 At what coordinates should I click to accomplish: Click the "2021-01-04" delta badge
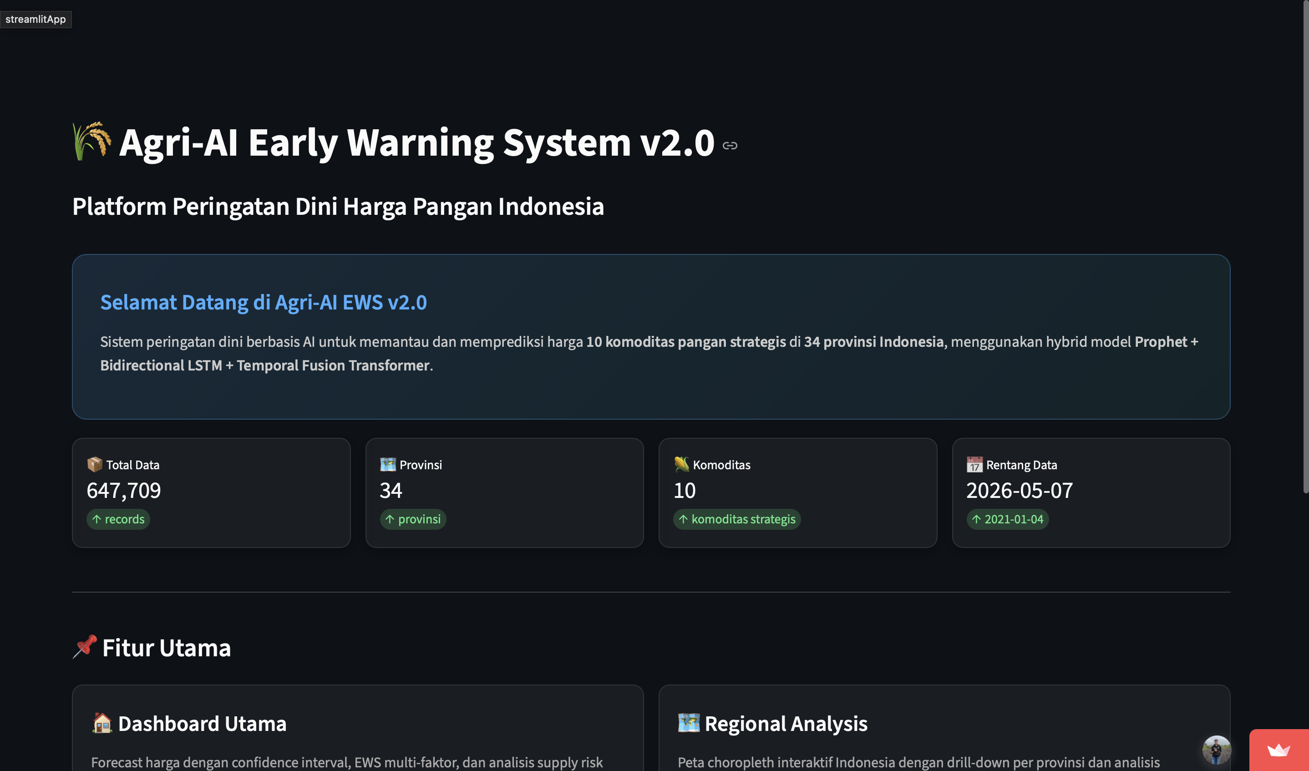(1008, 519)
